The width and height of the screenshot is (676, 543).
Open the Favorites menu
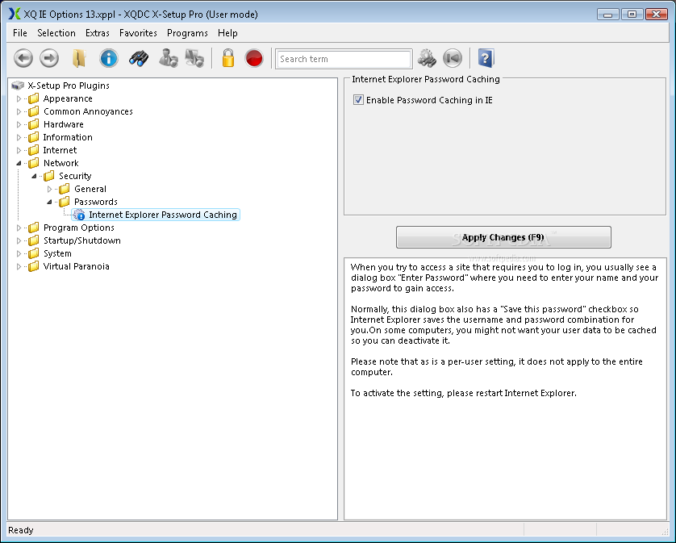pos(138,33)
